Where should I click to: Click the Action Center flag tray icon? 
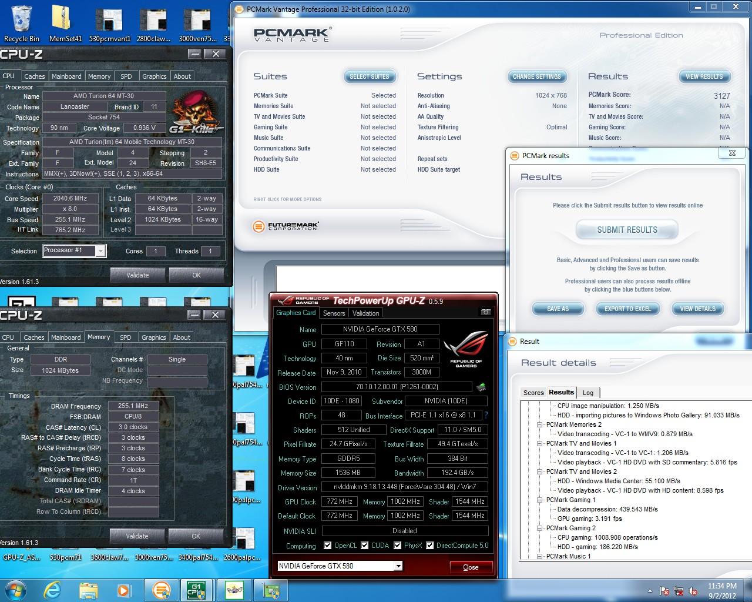click(x=665, y=591)
